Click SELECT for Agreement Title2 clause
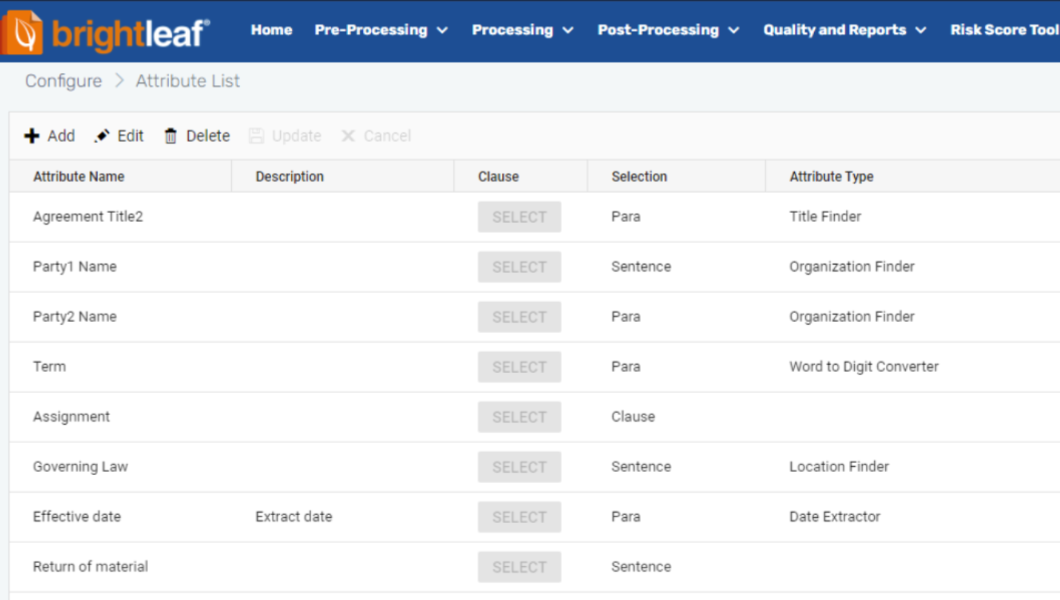 click(519, 216)
